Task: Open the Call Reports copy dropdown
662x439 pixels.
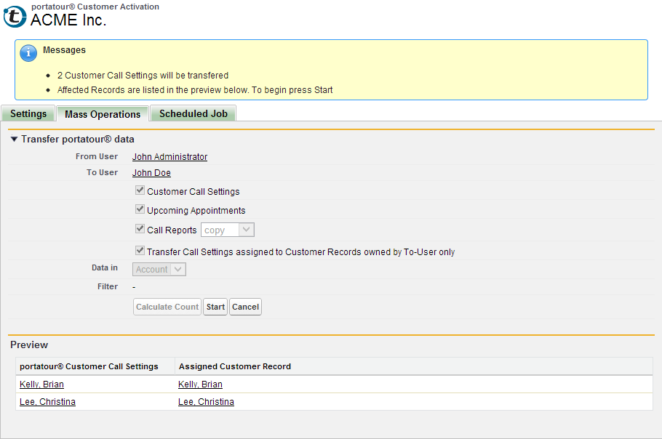Action: [x=227, y=230]
